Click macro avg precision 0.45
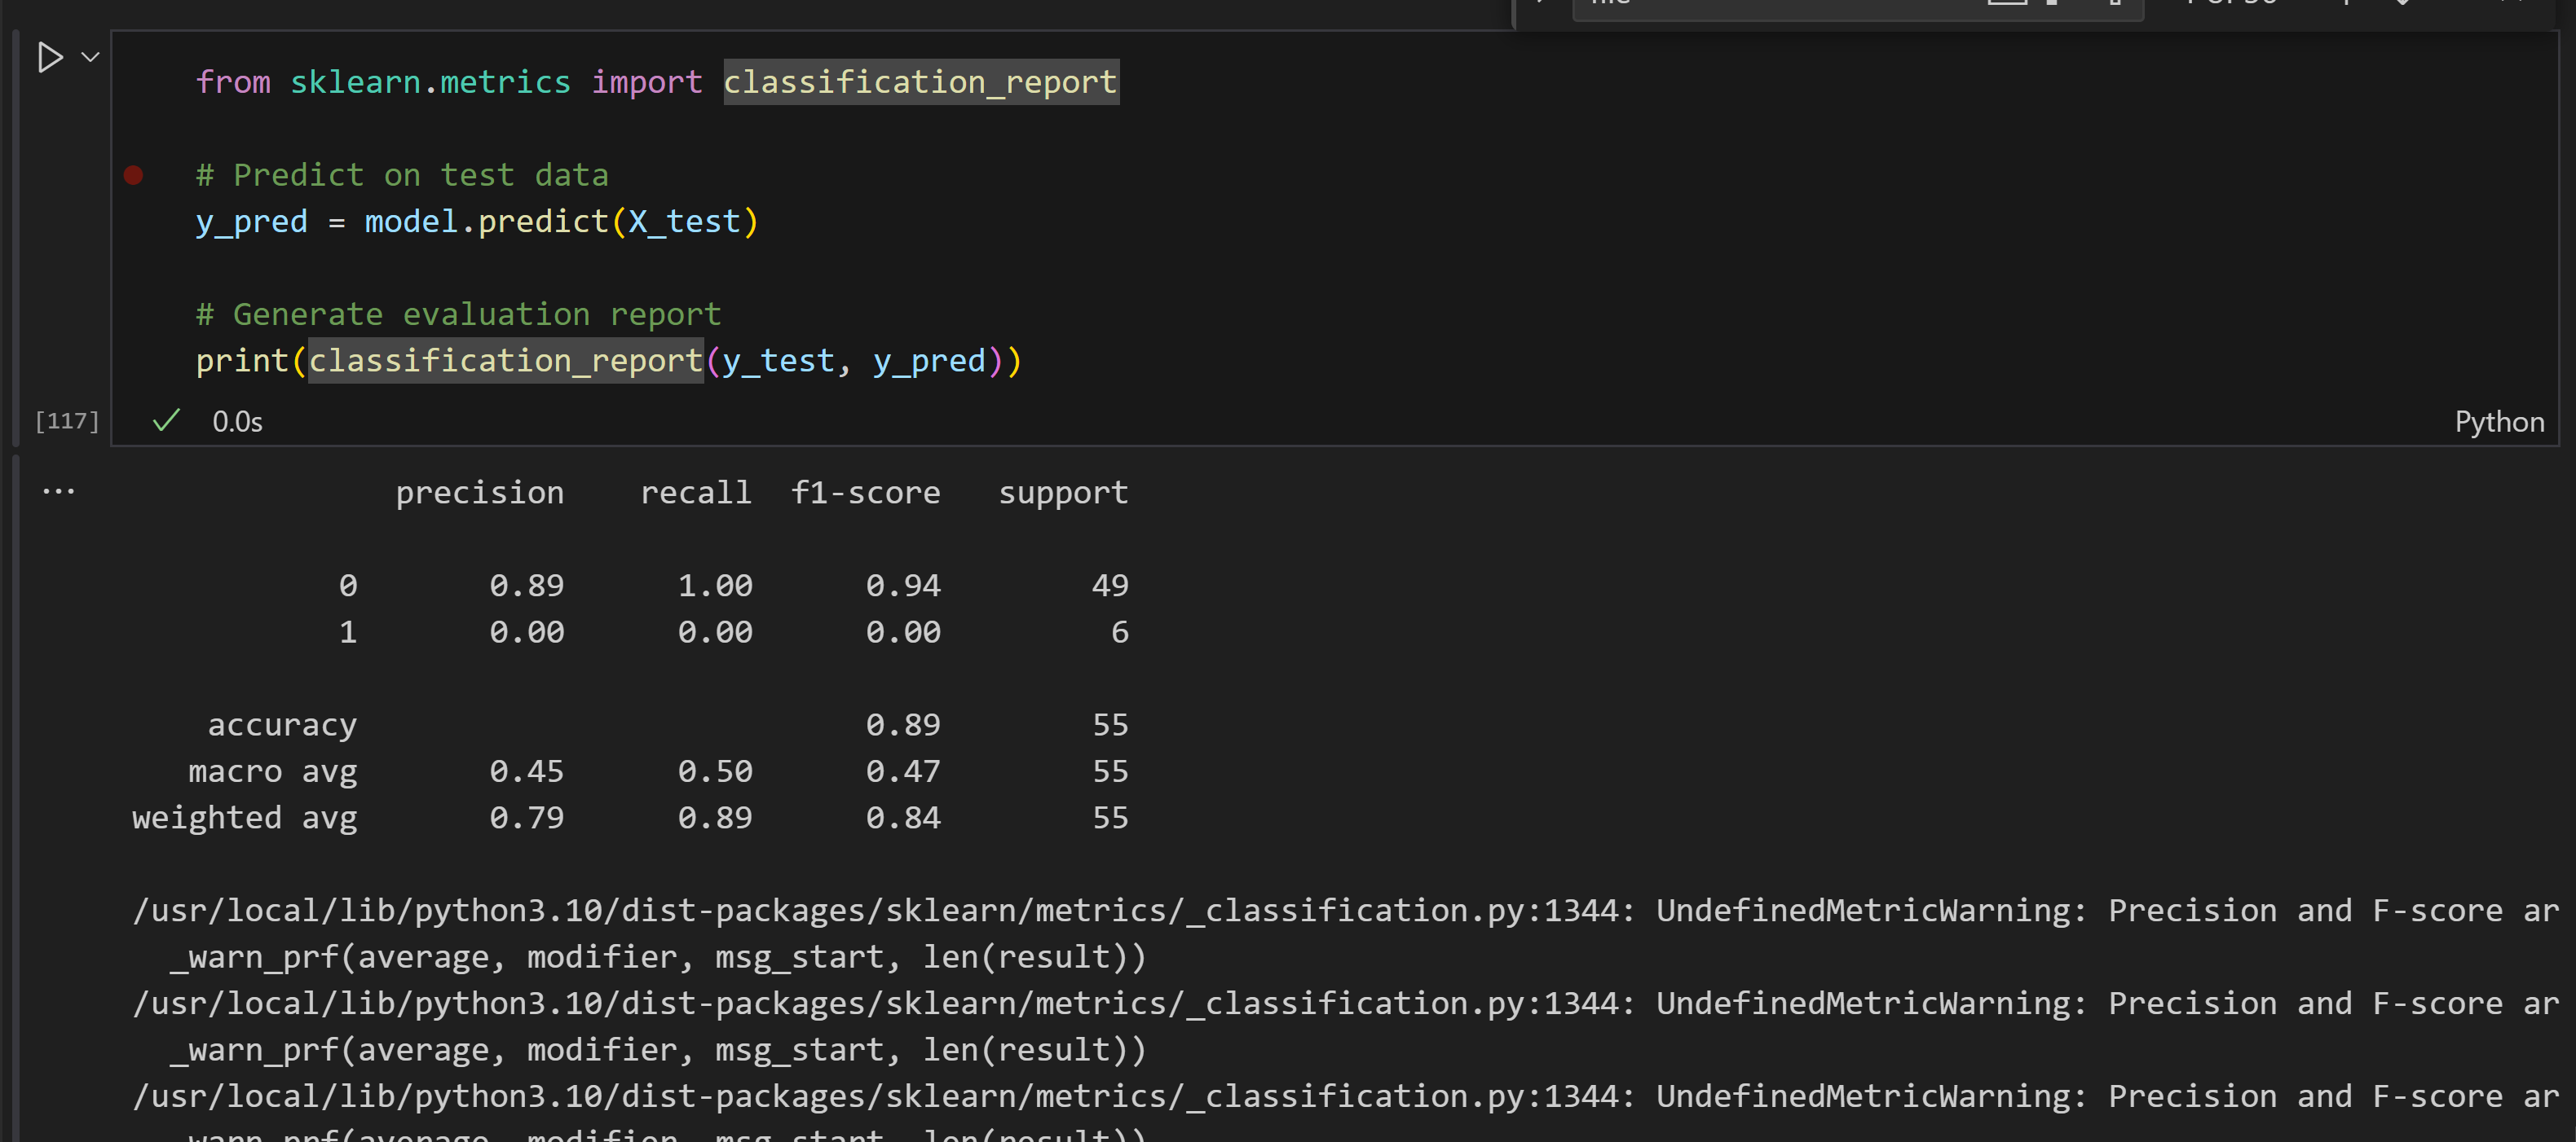The image size is (2576, 1142). (x=527, y=771)
